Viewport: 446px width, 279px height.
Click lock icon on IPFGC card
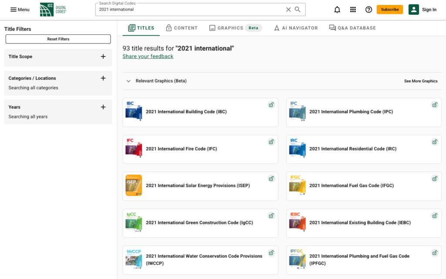click(435, 252)
